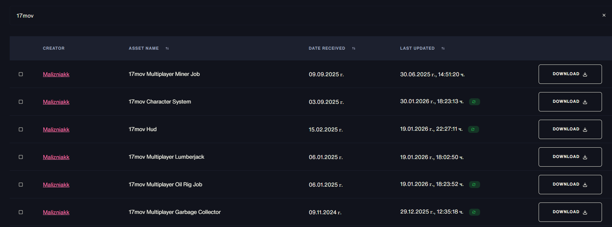The width and height of the screenshot is (612, 227).
Task: Click the Last Updated column header
Action: 417,48
